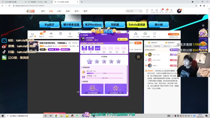Go to 首页 home menu

point(43,11)
